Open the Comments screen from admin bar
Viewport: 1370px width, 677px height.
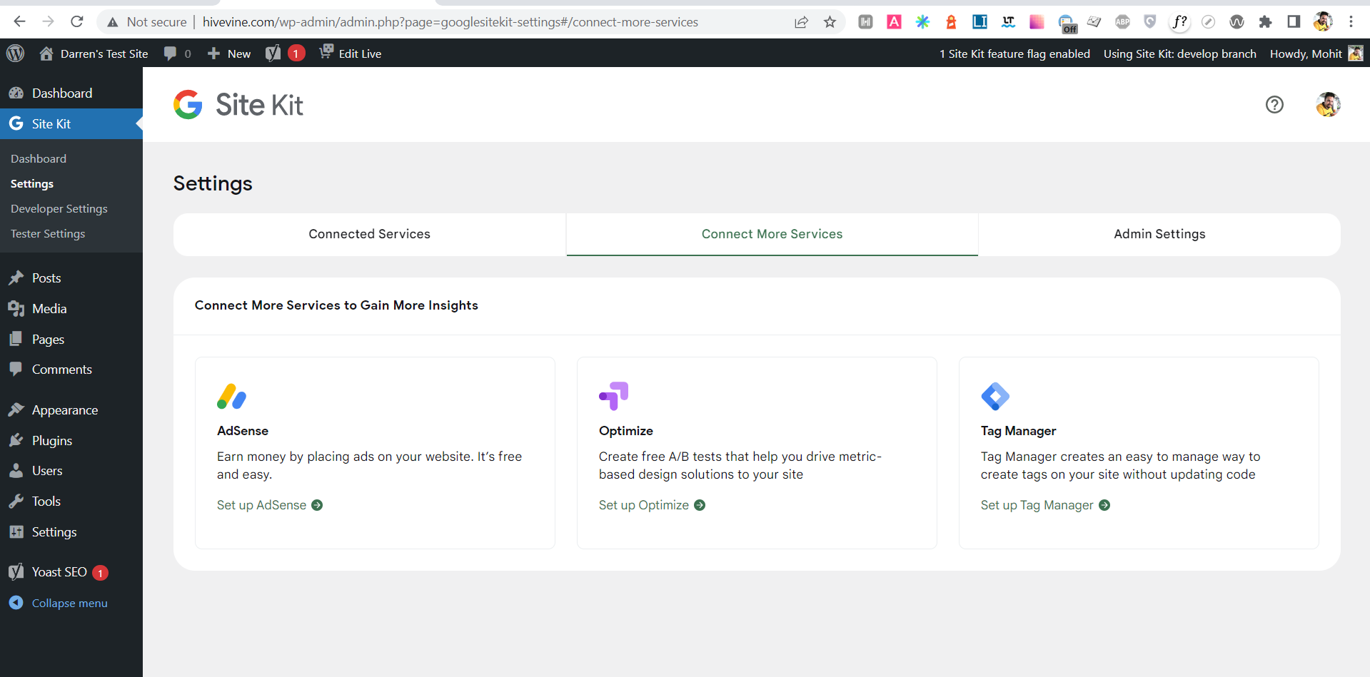pos(177,54)
